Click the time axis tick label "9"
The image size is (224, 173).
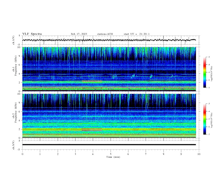coord(181,154)
